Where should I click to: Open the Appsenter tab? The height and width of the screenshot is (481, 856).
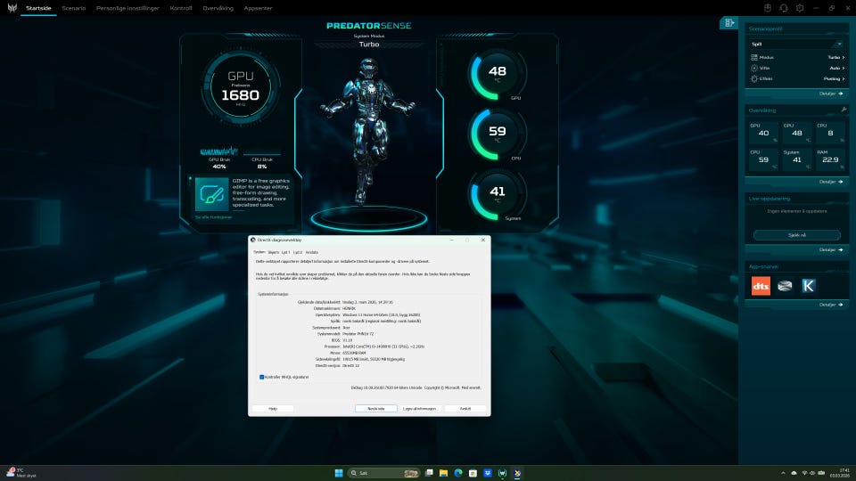258,8
